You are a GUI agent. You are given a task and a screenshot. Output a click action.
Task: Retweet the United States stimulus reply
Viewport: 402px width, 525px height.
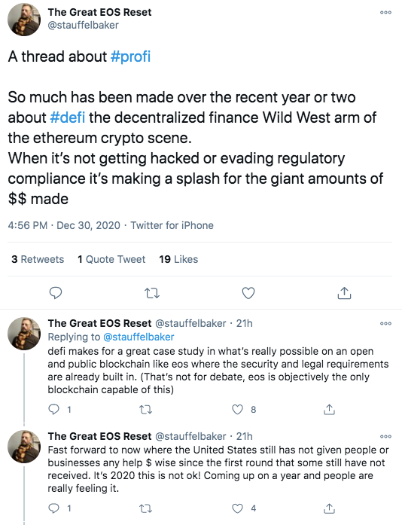[145, 508]
